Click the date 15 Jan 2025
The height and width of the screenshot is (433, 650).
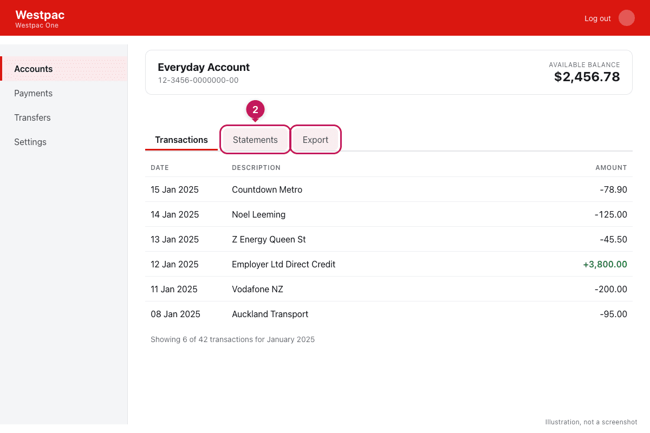click(174, 189)
